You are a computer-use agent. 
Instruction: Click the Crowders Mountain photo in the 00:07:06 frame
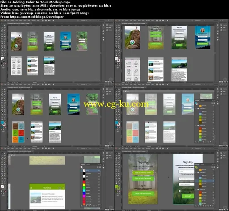click(36, 198)
